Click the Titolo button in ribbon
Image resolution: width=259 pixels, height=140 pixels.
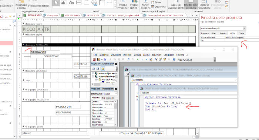point(156,3)
